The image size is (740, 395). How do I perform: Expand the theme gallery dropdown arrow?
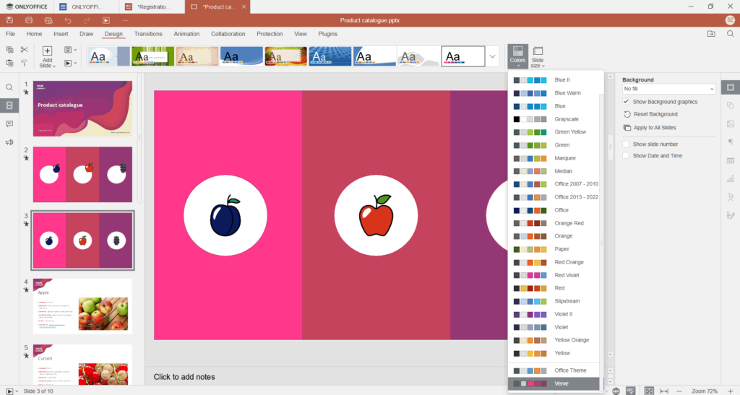tap(493, 56)
